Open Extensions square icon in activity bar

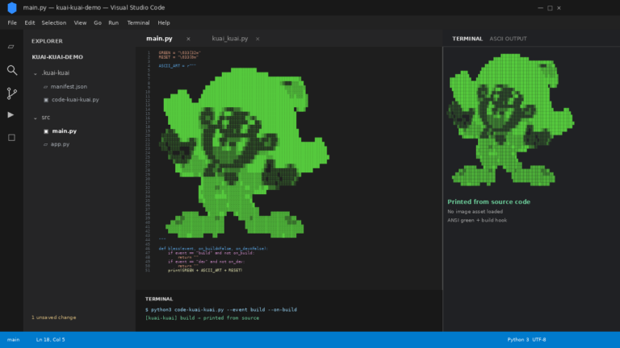(11, 138)
